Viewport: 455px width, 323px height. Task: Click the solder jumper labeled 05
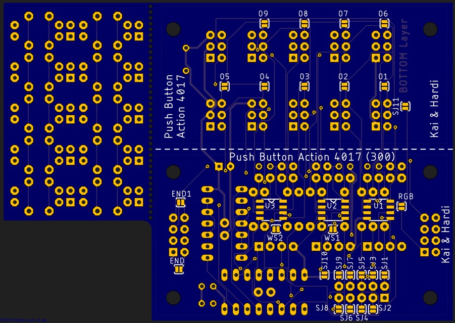[225, 86]
